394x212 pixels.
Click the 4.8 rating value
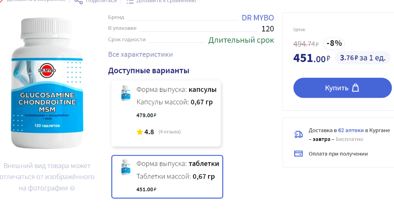149,132
